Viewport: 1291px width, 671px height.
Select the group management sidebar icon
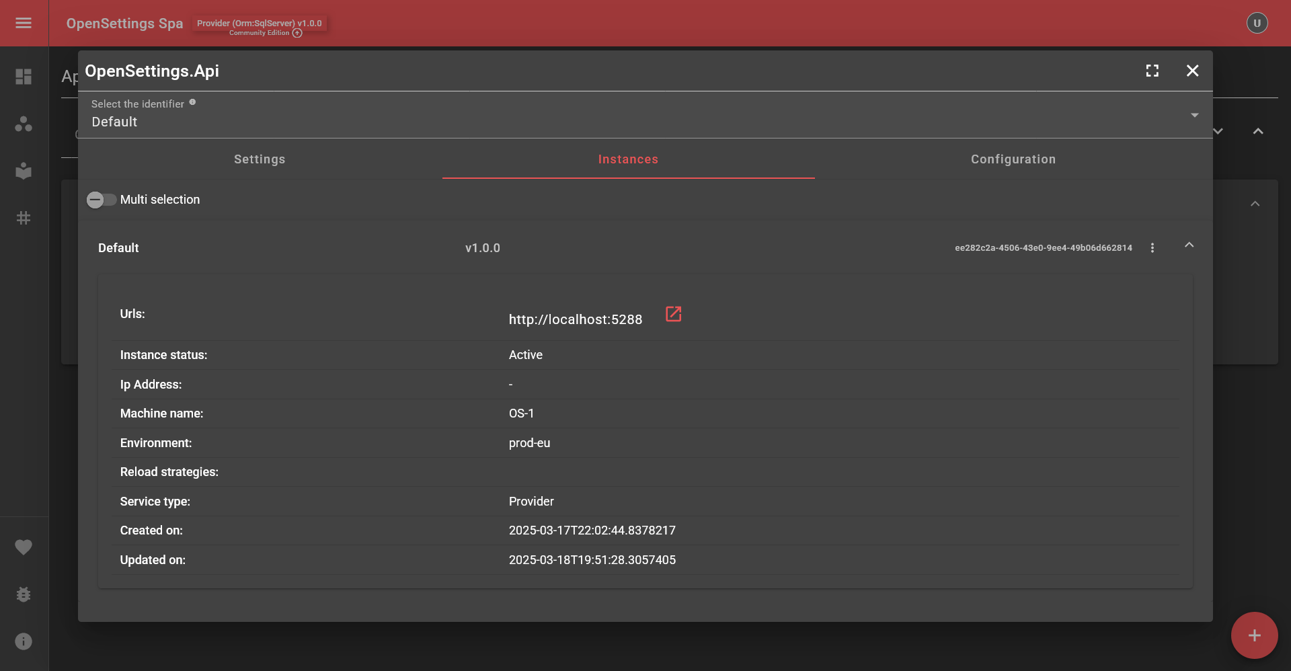[24, 124]
